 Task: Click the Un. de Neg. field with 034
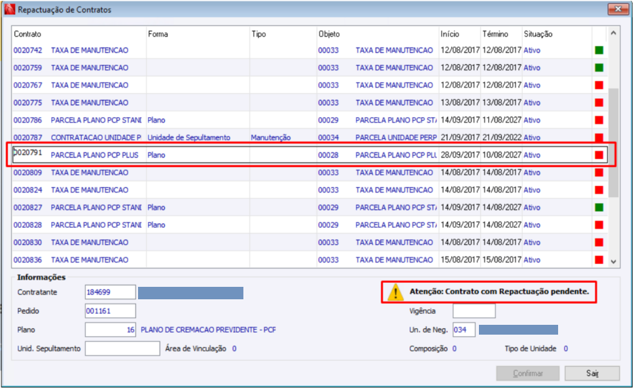click(464, 329)
